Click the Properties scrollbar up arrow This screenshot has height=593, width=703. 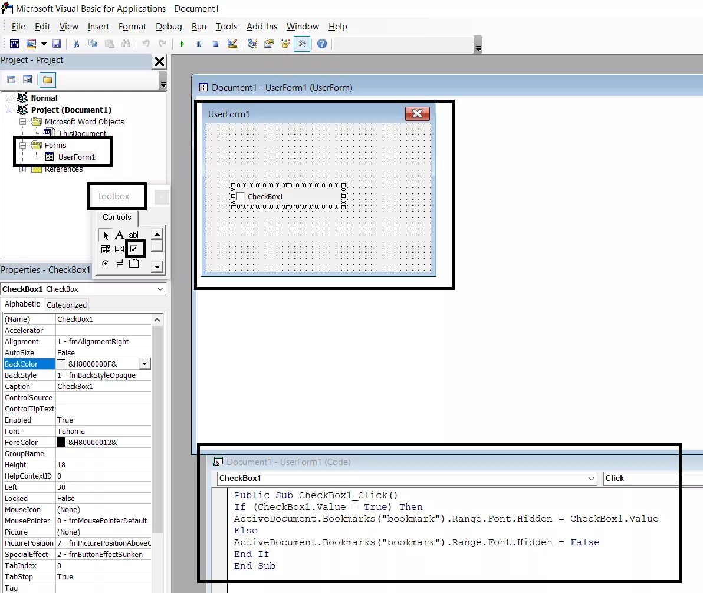(157, 319)
